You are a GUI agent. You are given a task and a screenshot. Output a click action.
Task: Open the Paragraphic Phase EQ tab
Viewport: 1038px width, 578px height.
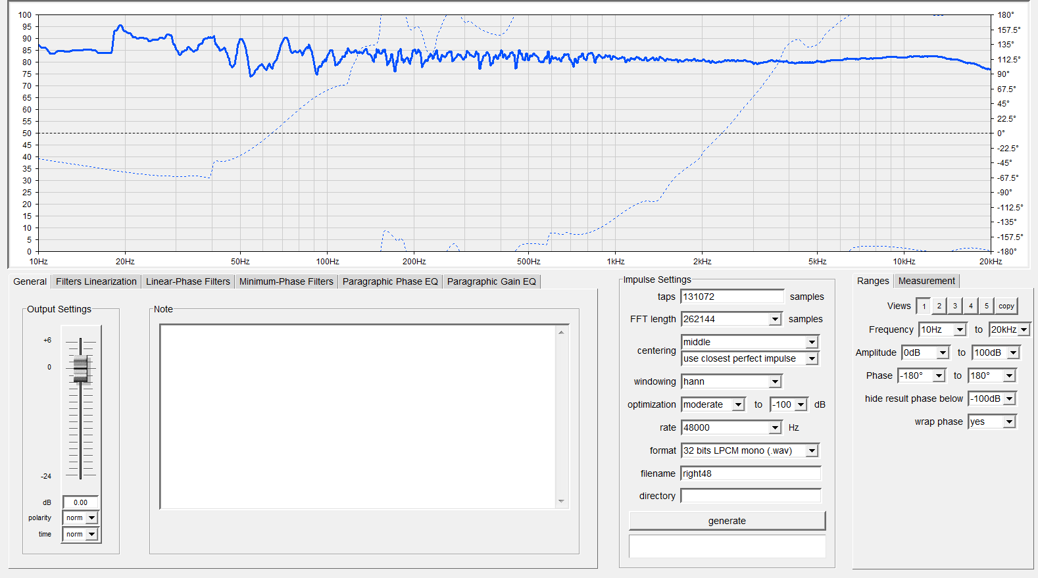(x=390, y=281)
